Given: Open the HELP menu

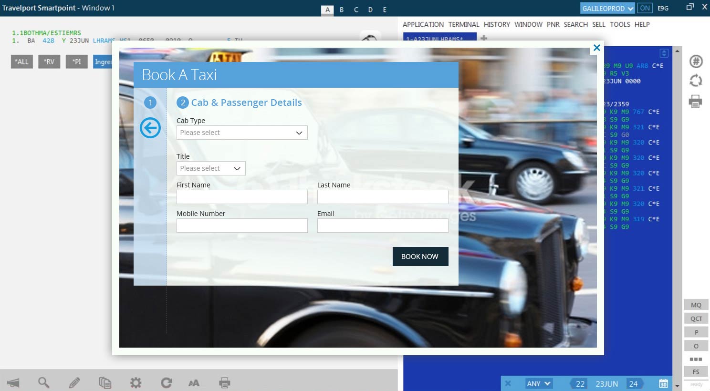Looking at the screenshot, I should click(642, 24).
